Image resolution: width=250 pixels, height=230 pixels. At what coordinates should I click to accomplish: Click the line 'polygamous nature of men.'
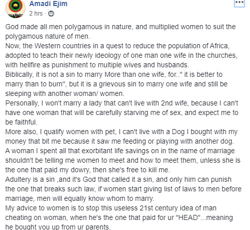48,37
